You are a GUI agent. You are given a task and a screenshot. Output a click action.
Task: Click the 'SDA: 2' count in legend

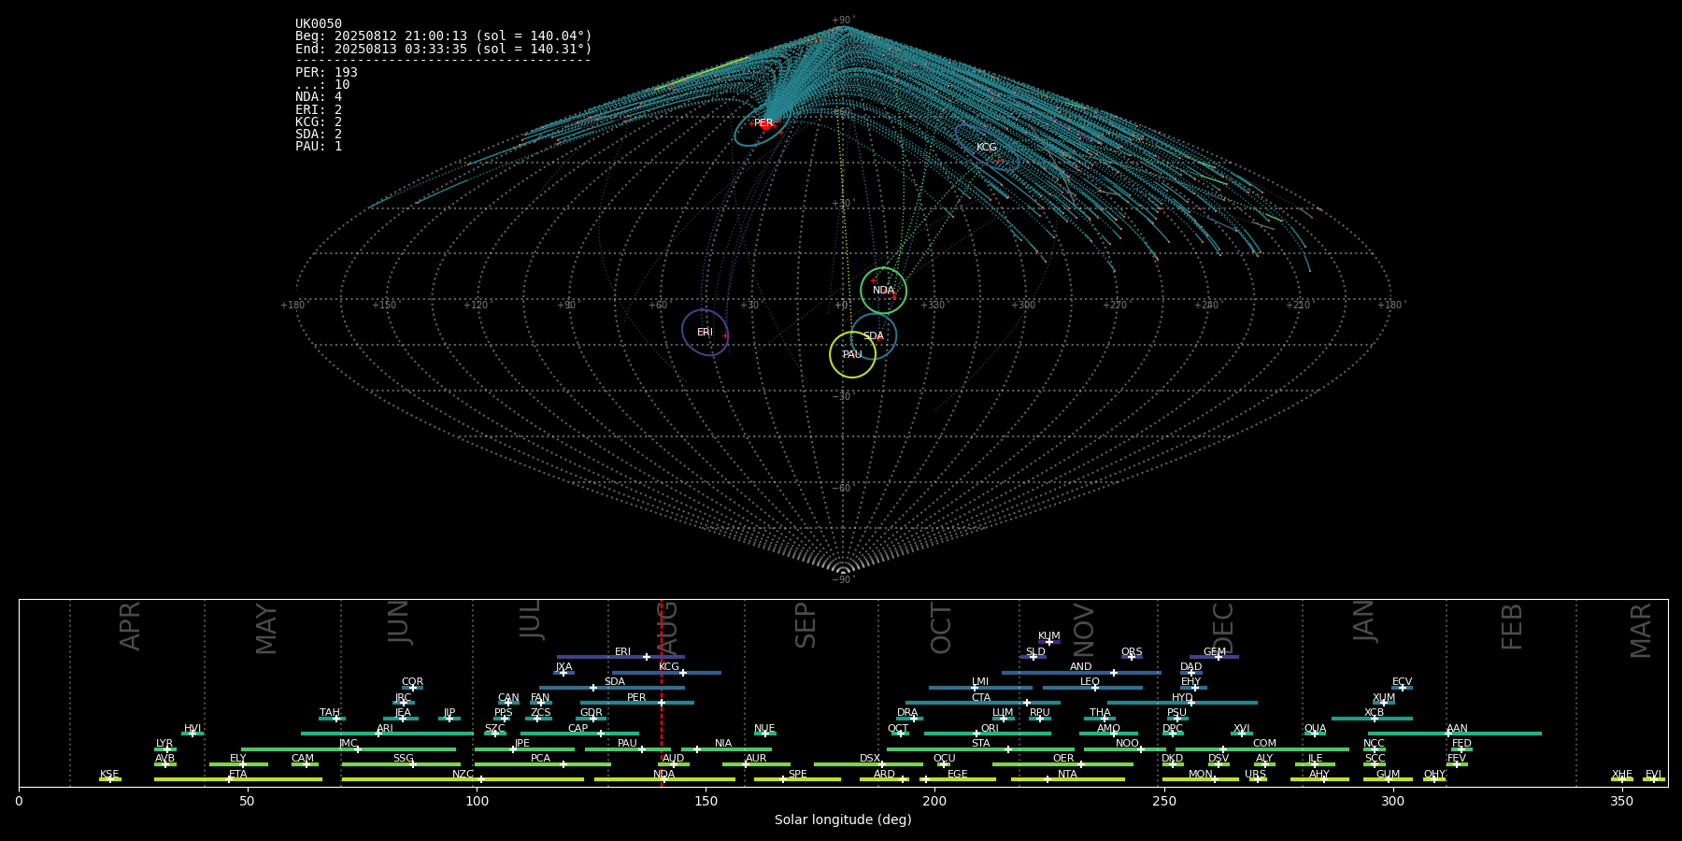click(x=319, y=134)
